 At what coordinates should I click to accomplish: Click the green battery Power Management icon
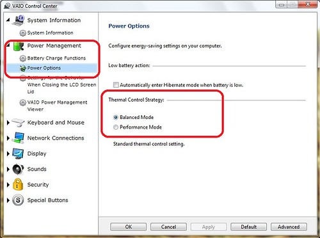tap(18, 46)
